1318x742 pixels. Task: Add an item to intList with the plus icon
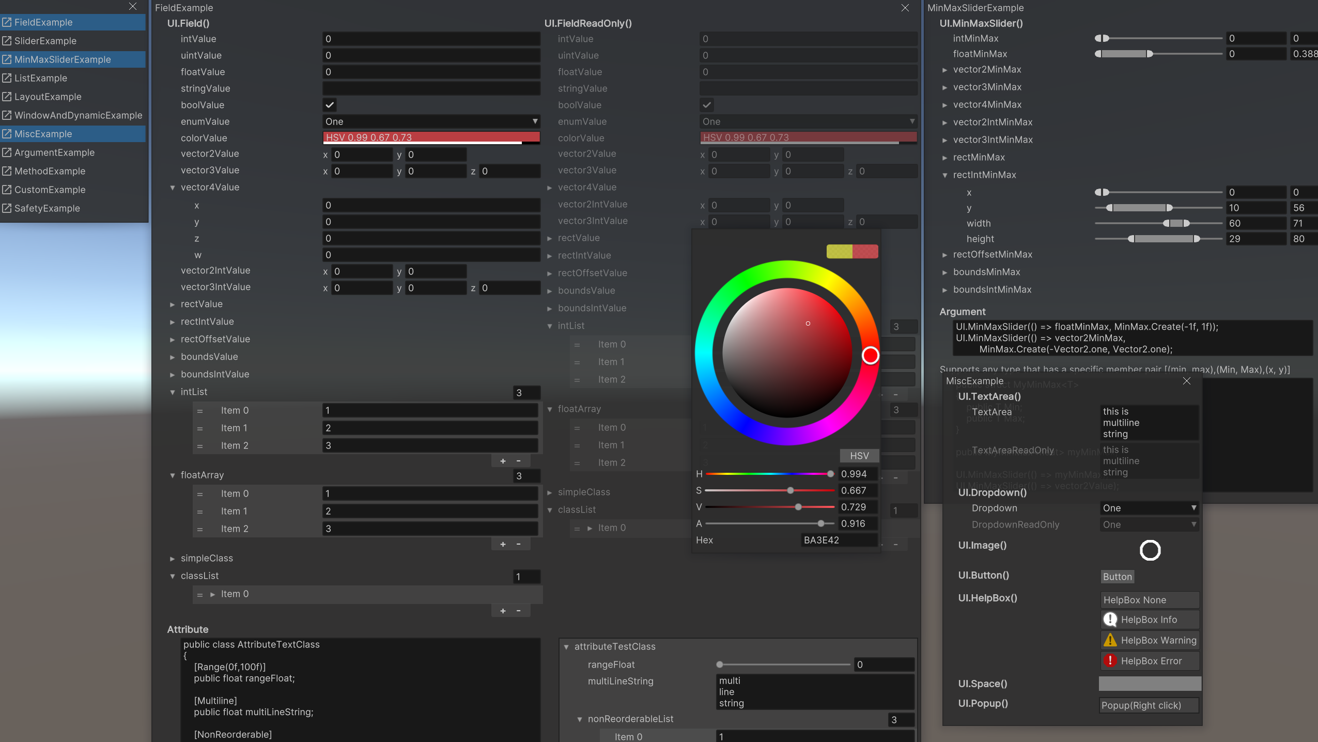(x=503, y=461)
